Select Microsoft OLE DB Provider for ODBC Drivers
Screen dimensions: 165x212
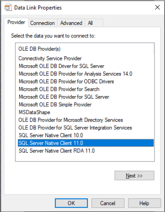click(x=86, y=82)
